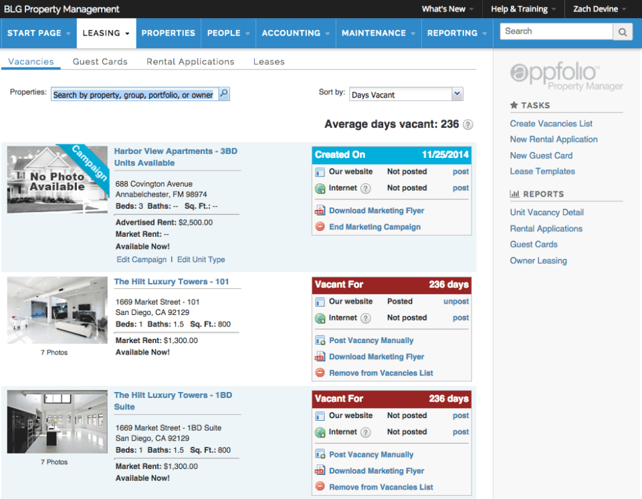Viewport: 642px width, 499px height.
Task: Post 1BD Suite to our website
Action: [x=461, y=415]
